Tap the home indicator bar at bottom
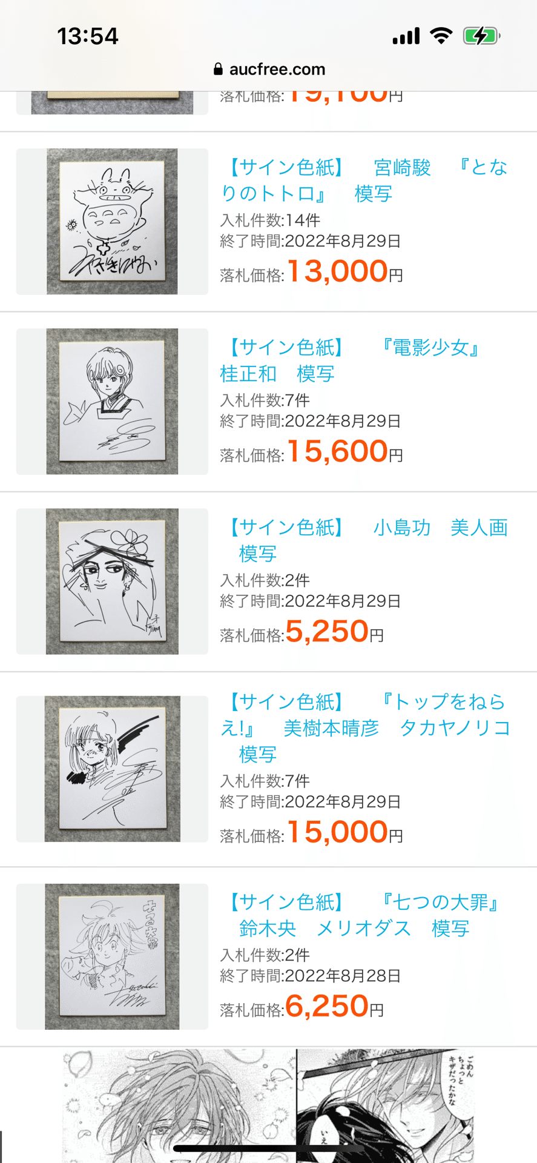The image size is (537, 1163). [x=268, y=1148]
